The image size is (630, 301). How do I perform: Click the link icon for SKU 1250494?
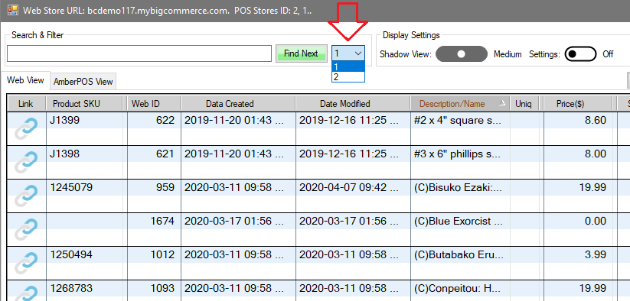click(26, 264)
